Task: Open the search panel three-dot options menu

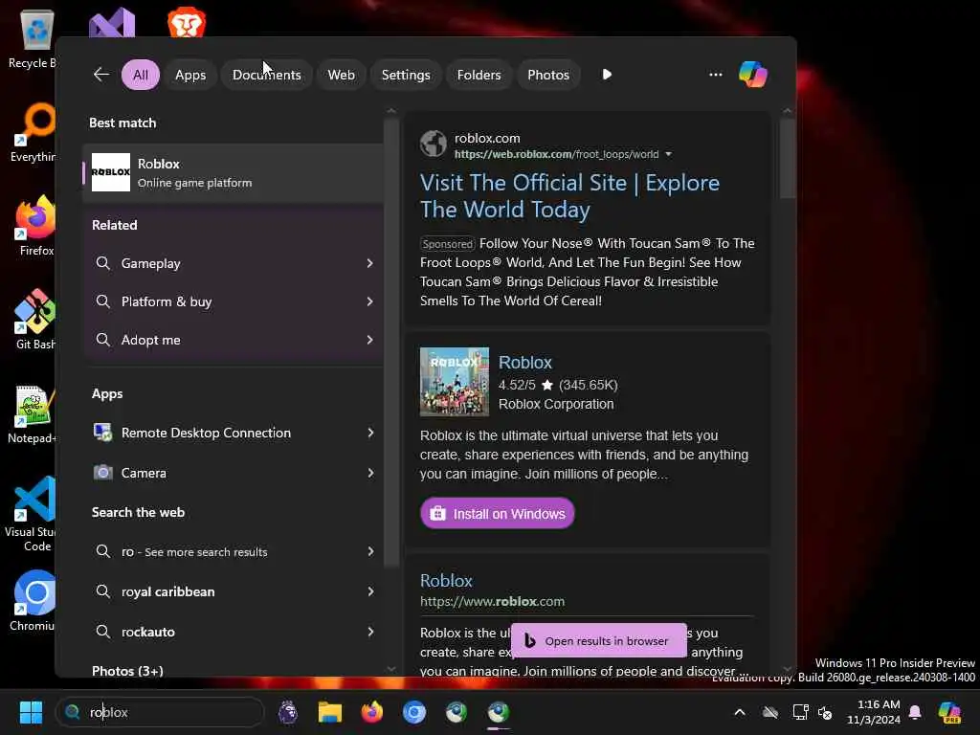Action: [716, 75]
